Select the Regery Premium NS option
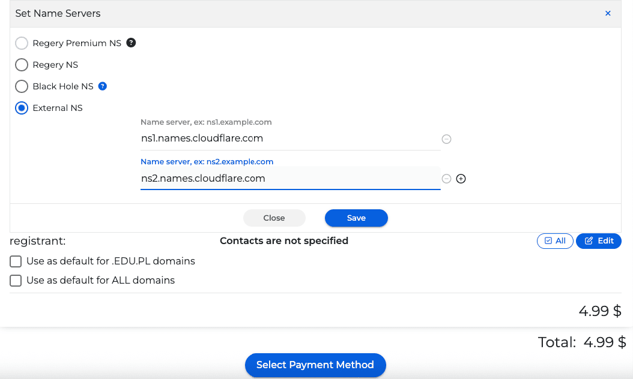Screen dimensions: 633x379 tap(22, 43)
